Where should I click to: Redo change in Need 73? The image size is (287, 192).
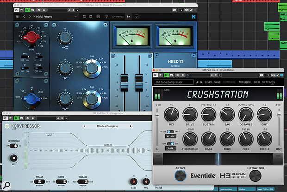pos(91,17)
